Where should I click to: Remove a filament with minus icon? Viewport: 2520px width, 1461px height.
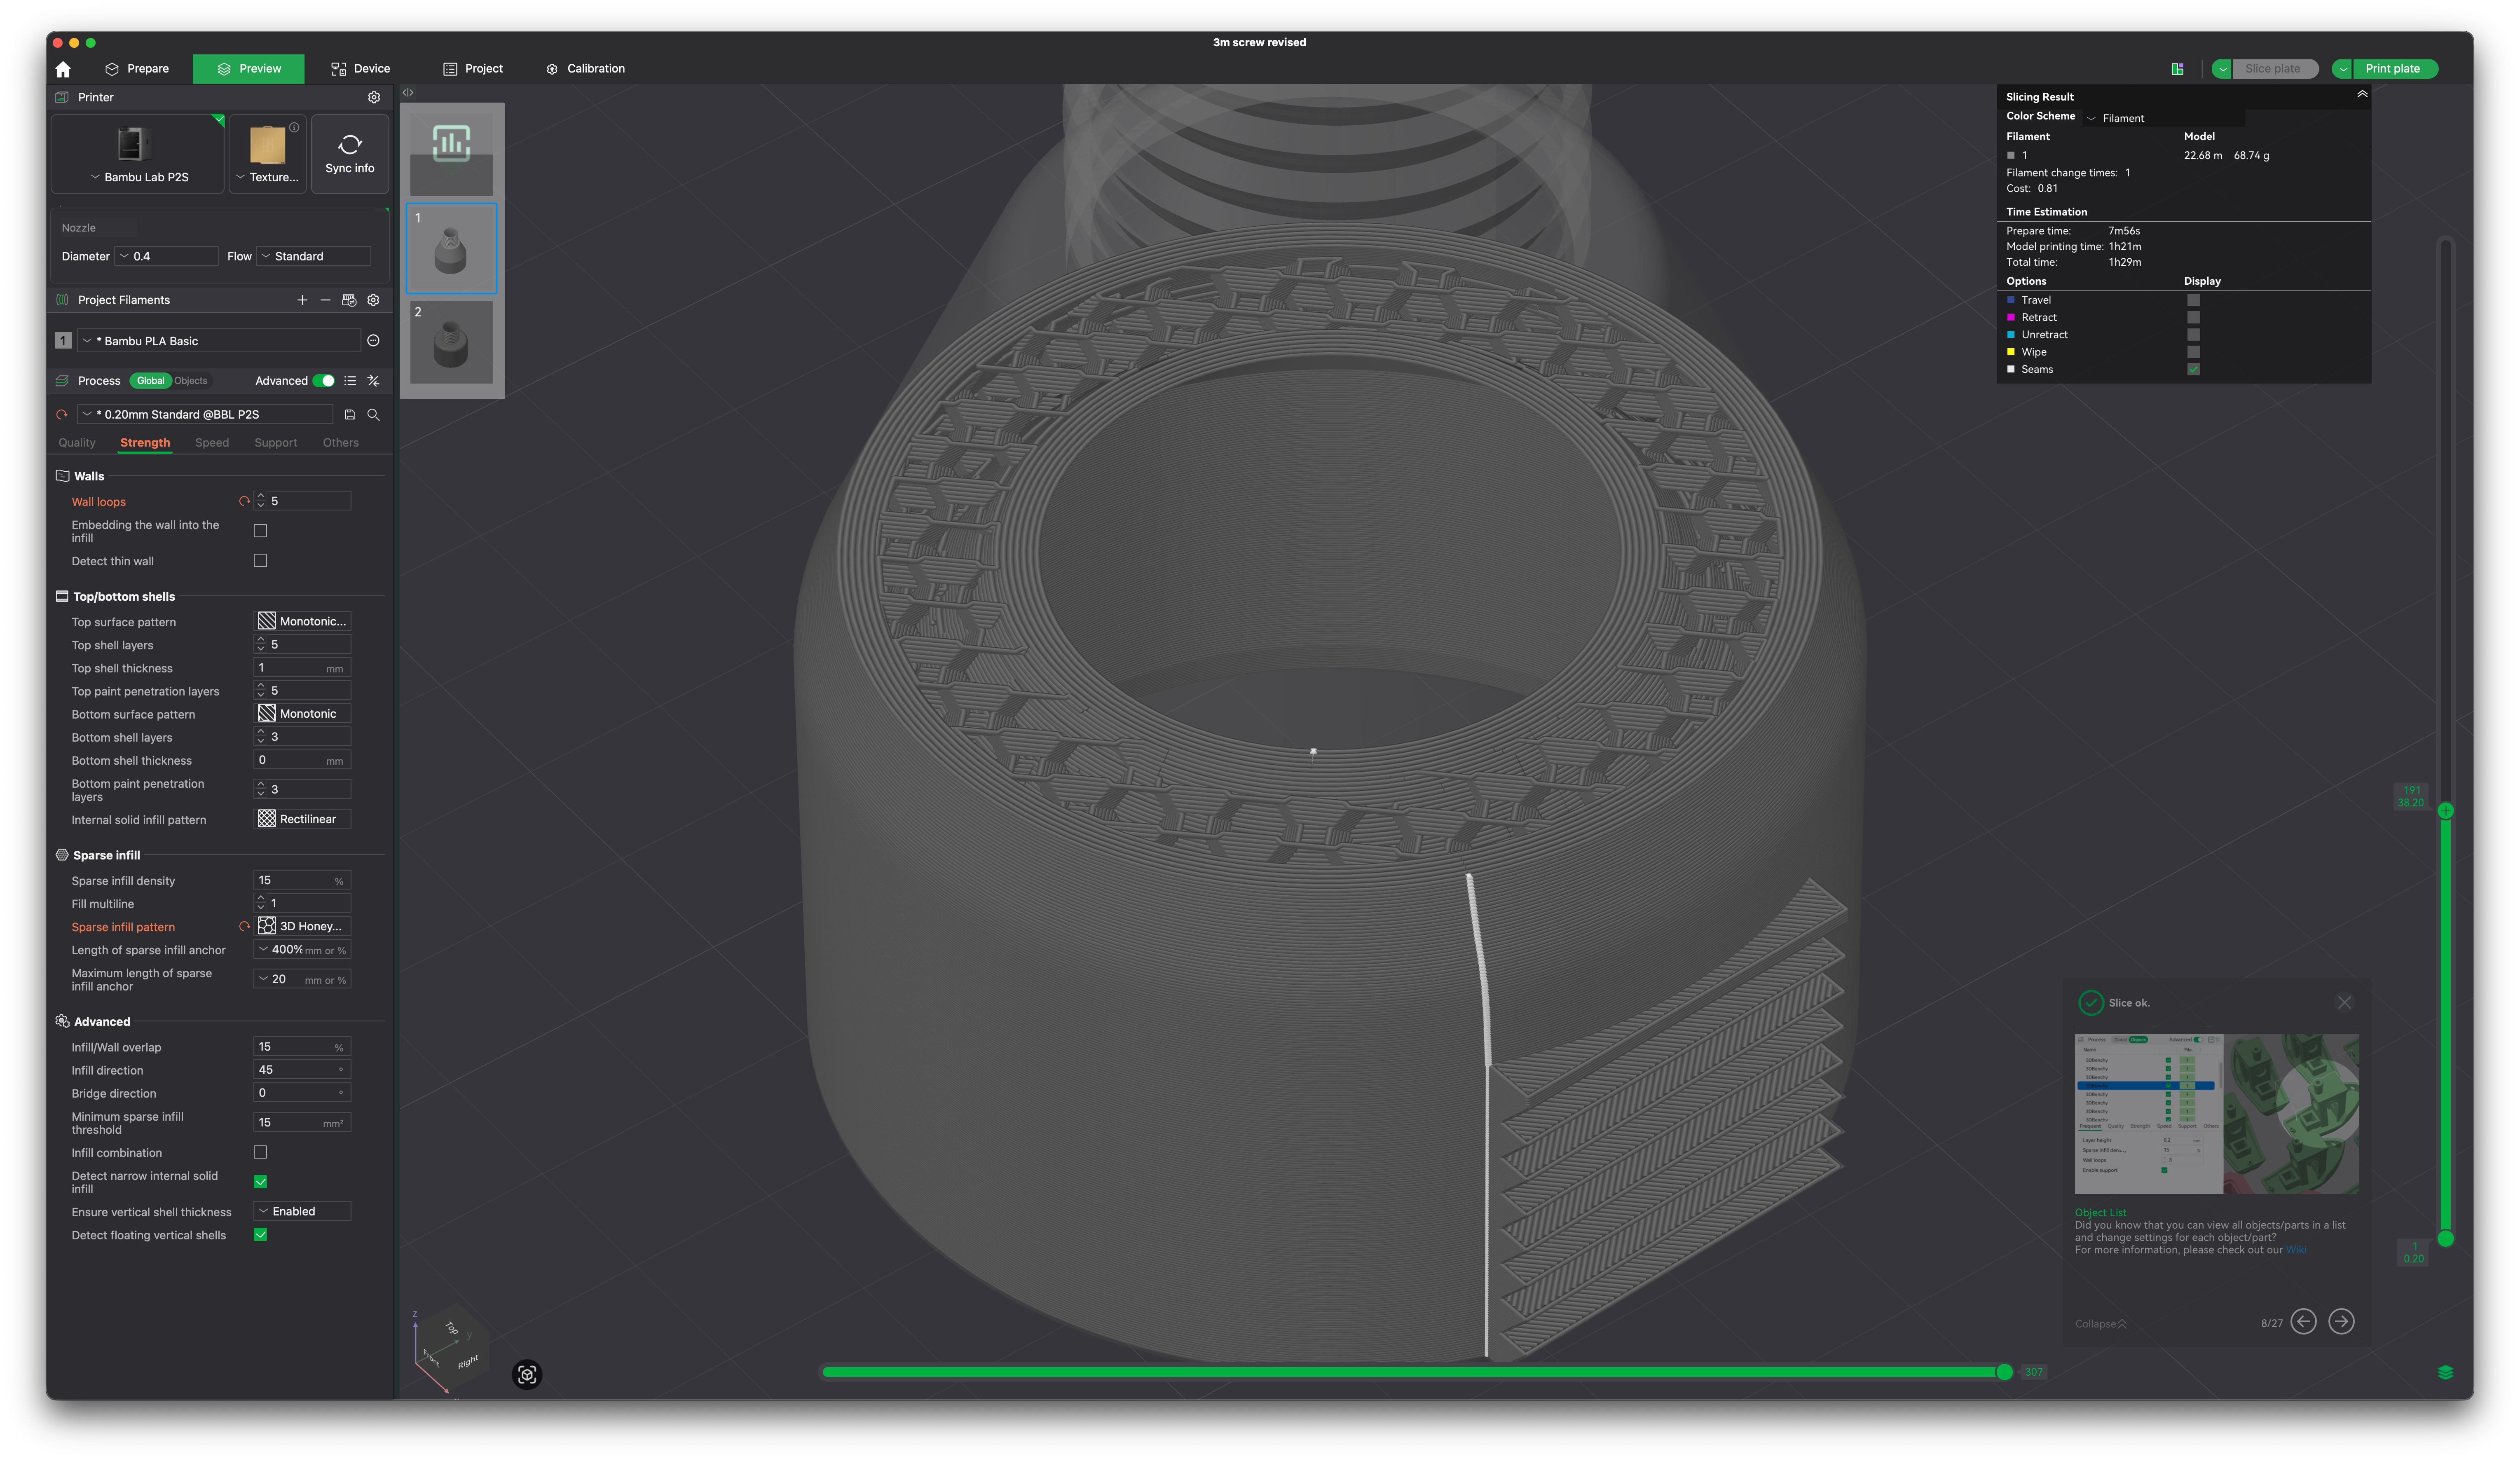pyautogui.click(x=325, y=300)
